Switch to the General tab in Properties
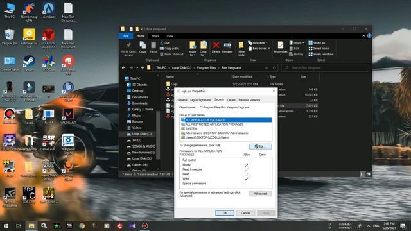 pos(182,100)
